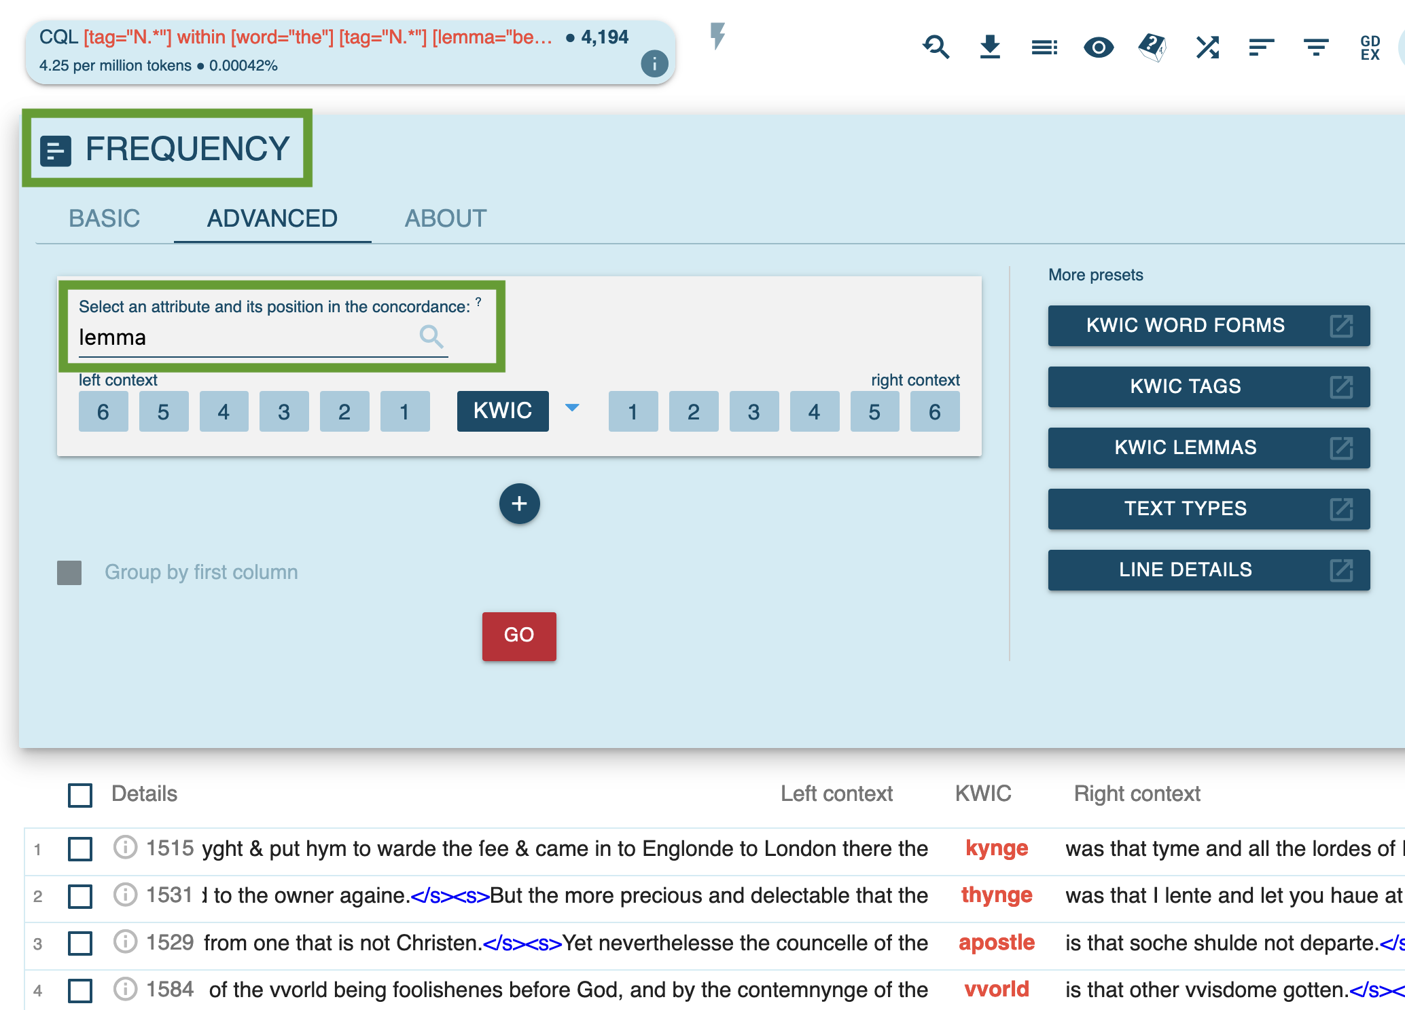Click the sort lines icon

point(1261,48)
